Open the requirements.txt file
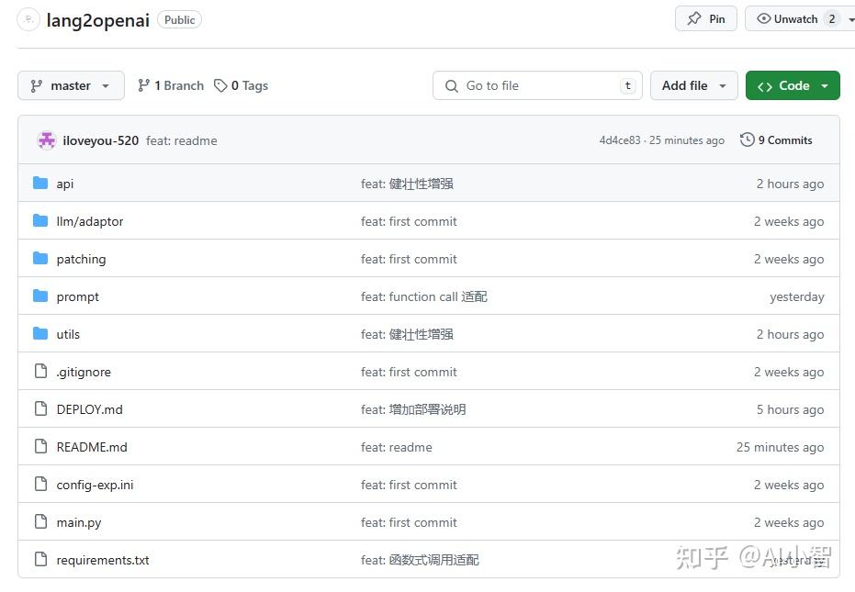 (x=103, y=560)
